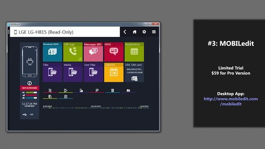Viewport: 265px width, 149px height.
Task: Click the Home icon in header
Action: pyautogui.click(x=135, y=32)
